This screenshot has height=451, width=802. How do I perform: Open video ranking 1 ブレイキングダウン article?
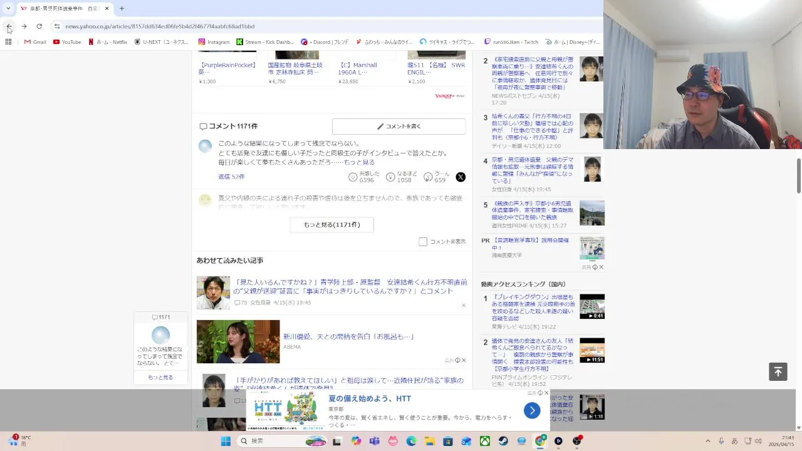click(533, 308)
